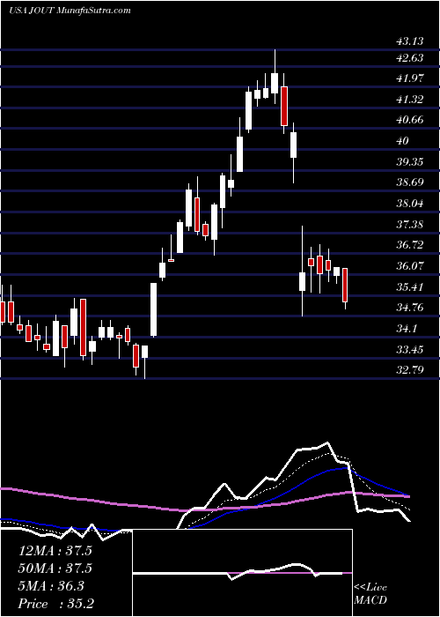Click the 5MA : 36.3 readout
Viewport: 440px width, 617px height.
[x=51, y=586]
